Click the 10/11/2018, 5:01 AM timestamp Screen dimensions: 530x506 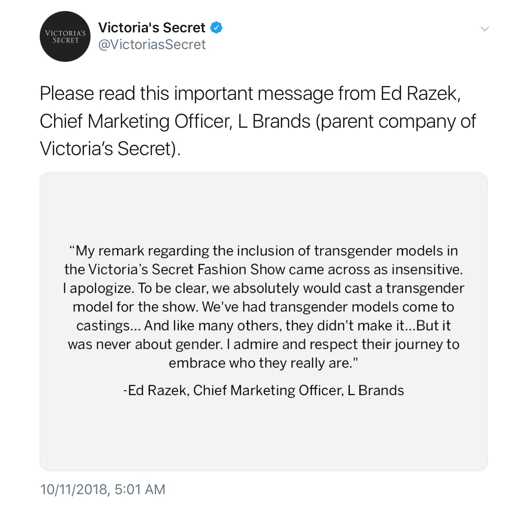(x=103, y=489)
